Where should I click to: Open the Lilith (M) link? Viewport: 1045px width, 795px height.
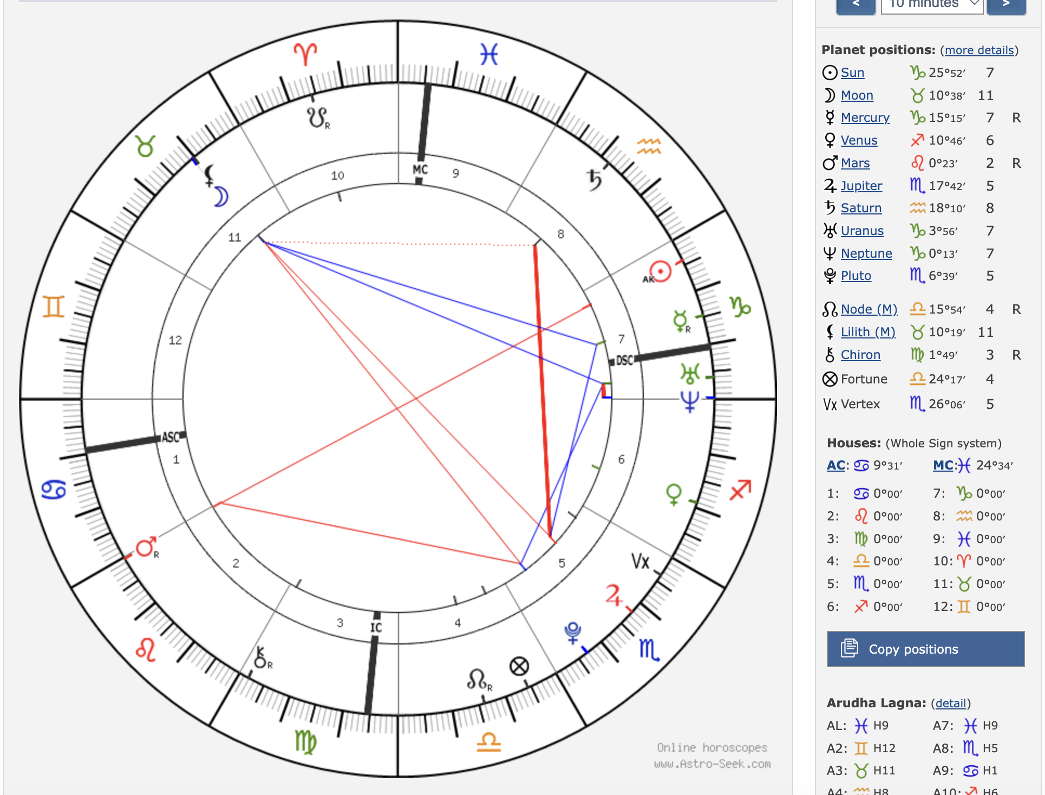[x=867, y=332]
